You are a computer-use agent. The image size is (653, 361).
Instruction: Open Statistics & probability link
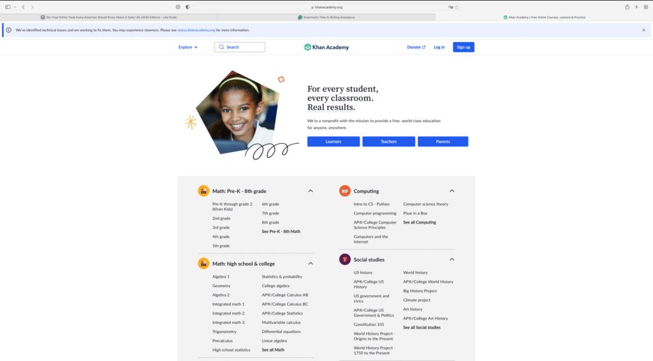point(282,276)
